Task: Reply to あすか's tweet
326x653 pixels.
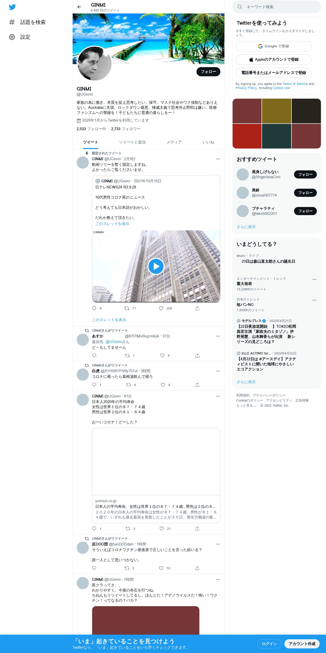Action: click(94, 355)
